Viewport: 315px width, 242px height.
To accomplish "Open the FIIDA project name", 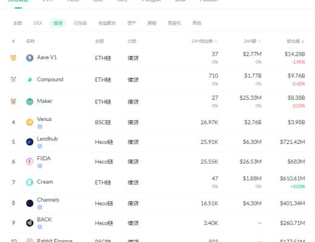I will [x=44, y=159].
